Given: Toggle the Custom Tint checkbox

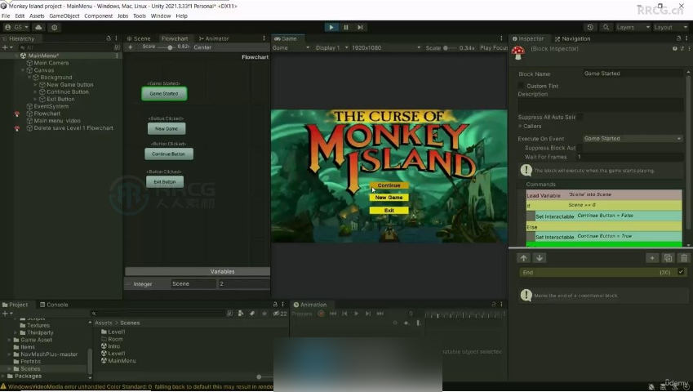Looking at the screenshot, I should tap(521, 86).
